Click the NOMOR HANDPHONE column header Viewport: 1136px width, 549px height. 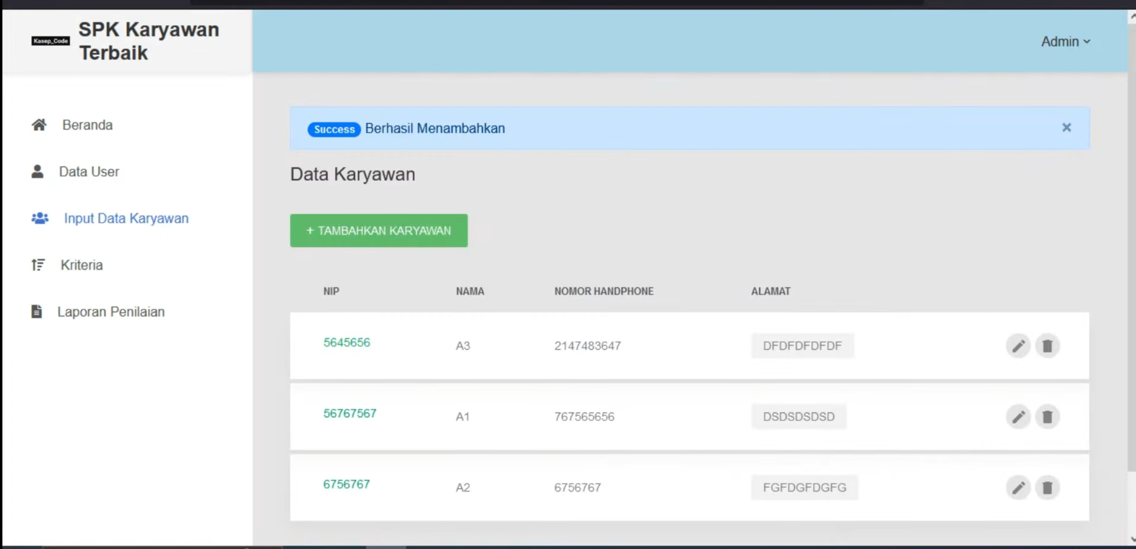click(604, 291)
